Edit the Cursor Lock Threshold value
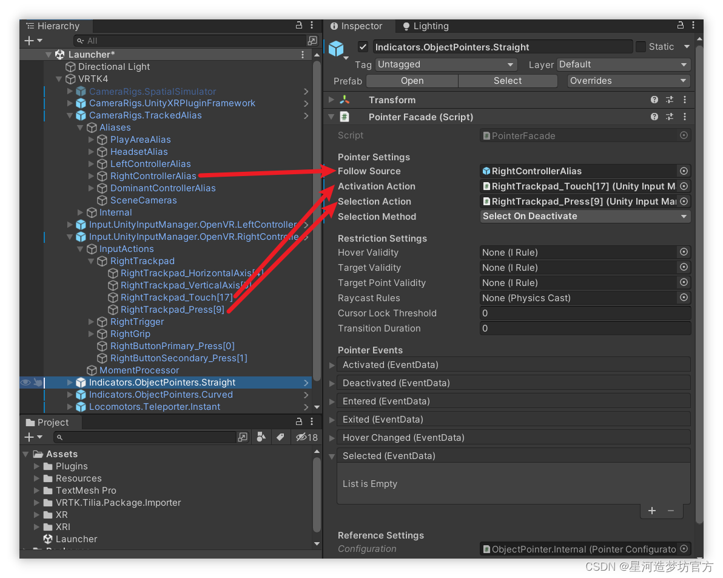The height and width of the screenshot is (578, 723). point(585,313)
